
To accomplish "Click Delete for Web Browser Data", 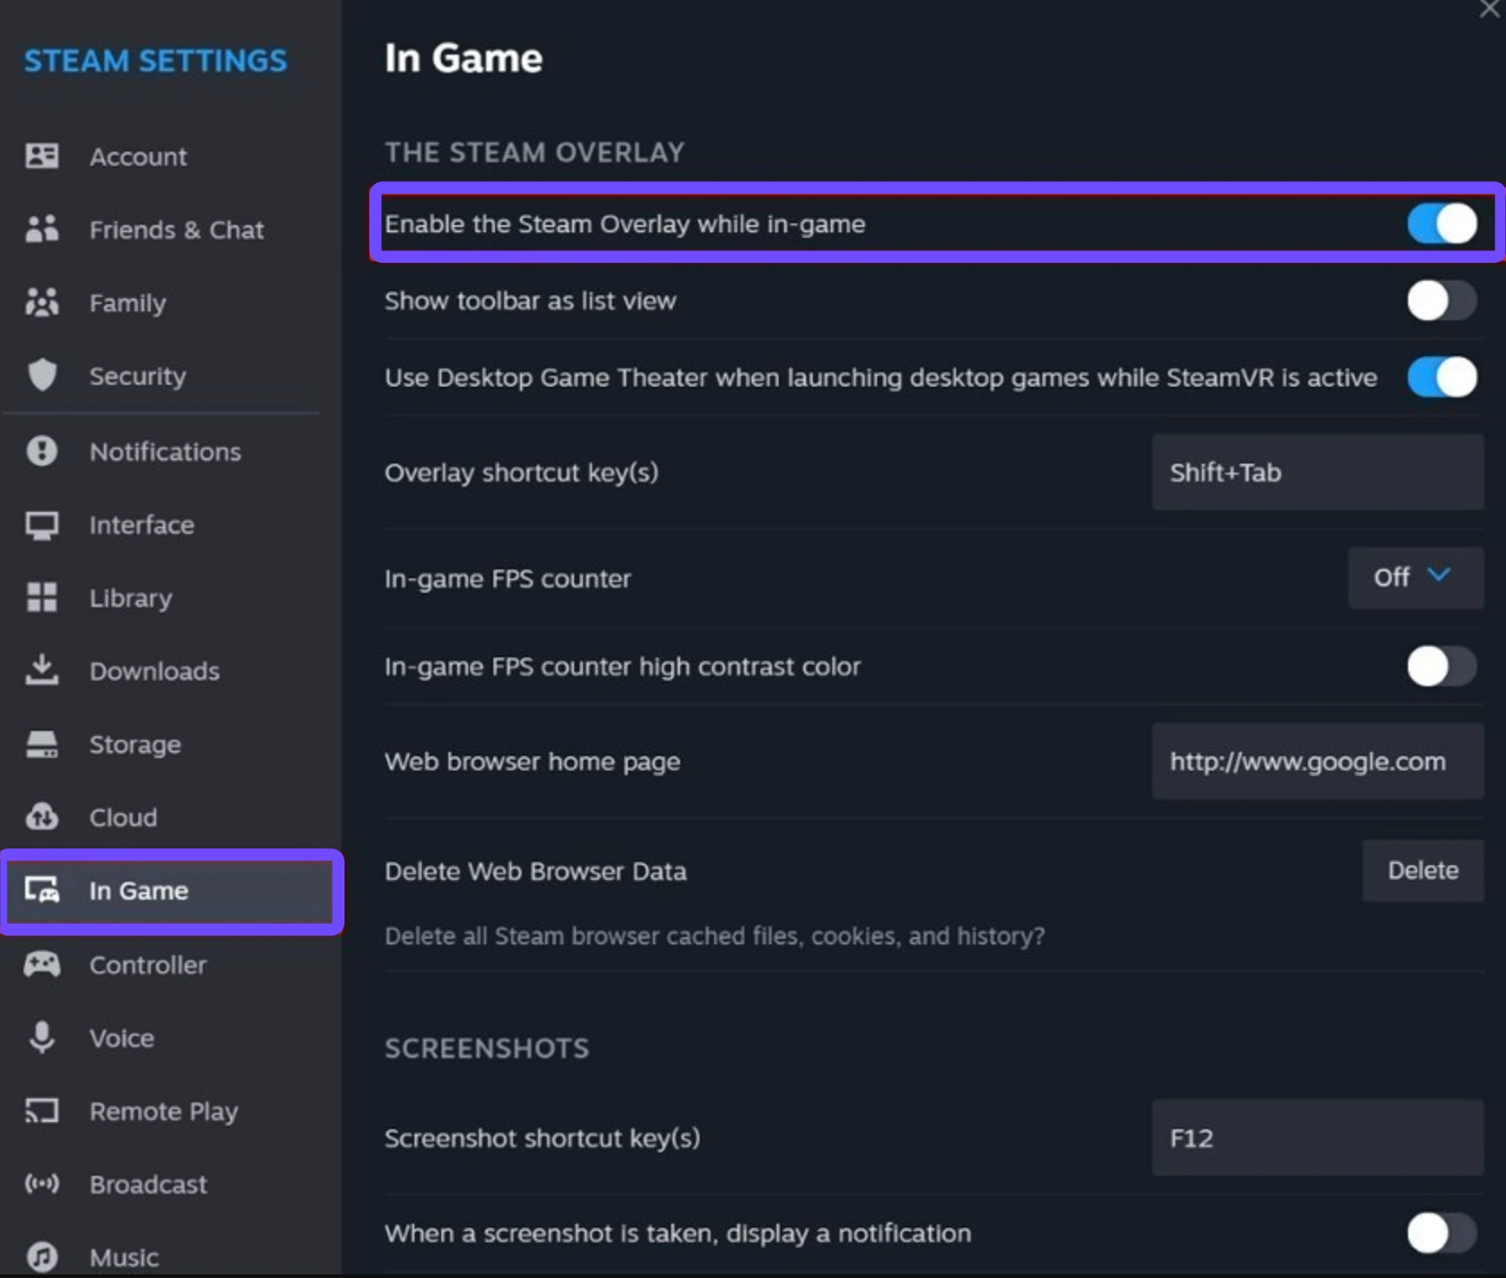I will coord(1423,870).
